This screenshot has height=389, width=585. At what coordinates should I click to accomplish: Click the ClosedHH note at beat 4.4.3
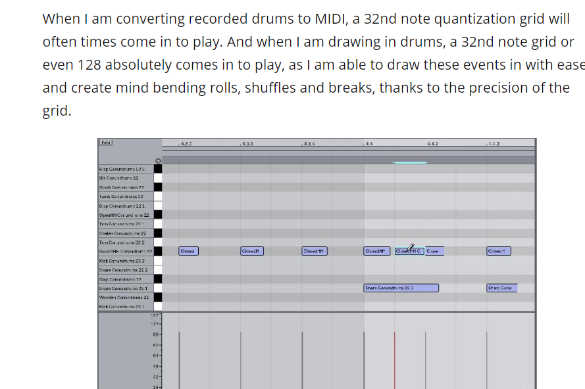499,251
